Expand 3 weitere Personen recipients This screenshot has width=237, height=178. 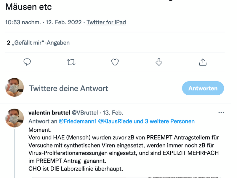coord(170,121)
